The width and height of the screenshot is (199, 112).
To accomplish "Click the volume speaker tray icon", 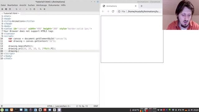I will (x=192, y=110).
